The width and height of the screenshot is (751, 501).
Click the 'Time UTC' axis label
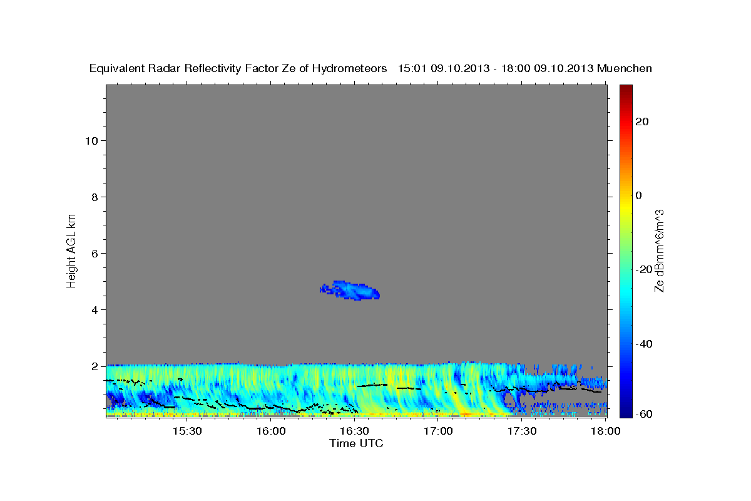[x=356, y=443]
